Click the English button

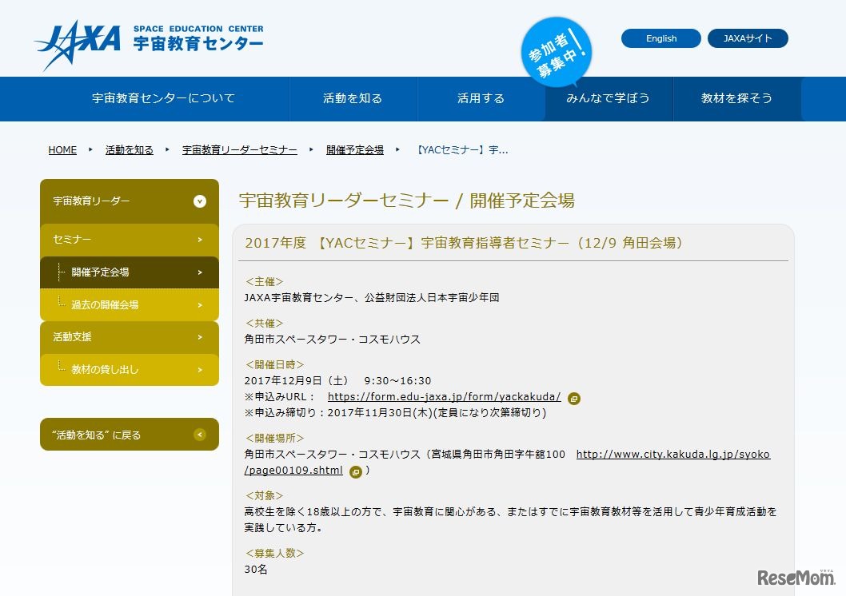(x=660, y=38)
